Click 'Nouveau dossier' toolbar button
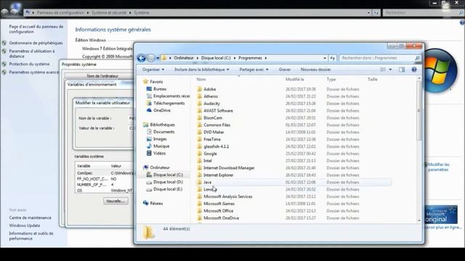465x261 pixels. 315,70
